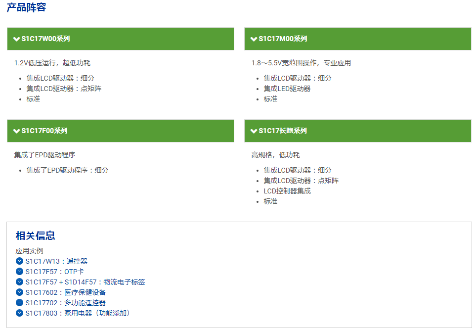Open the S1C17W13：遥控器 link
The width and height of the screenshot is (476, 328).
(56, 261)
